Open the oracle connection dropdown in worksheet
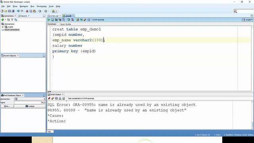Screen dimensions: 254x143 (x=248, y=20)
